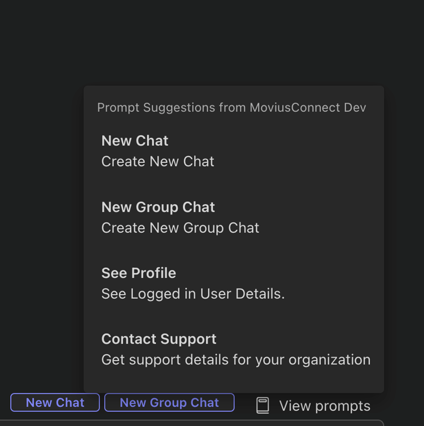Select the bold New Chat suggestion title
The height and width of the screenshot is (426, 424).
pyautogui.click(x=135, y=141)
